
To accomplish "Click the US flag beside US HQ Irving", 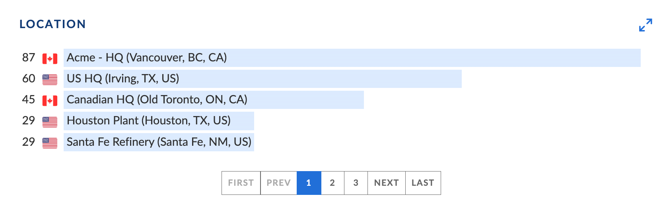I will (x=50, y=80).
